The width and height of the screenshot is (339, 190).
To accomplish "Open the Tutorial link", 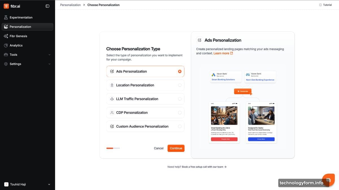I will (x=325, y=5).
